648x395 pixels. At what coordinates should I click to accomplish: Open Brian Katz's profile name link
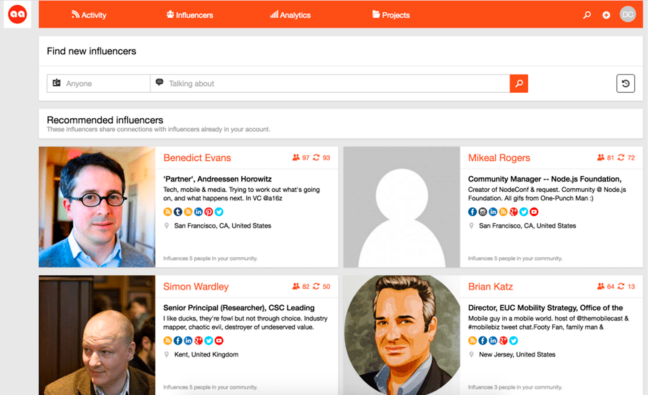coord(490,286)
